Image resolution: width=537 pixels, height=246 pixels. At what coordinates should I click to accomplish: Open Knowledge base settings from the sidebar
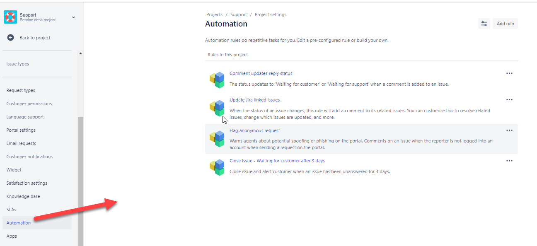[23, 196]
